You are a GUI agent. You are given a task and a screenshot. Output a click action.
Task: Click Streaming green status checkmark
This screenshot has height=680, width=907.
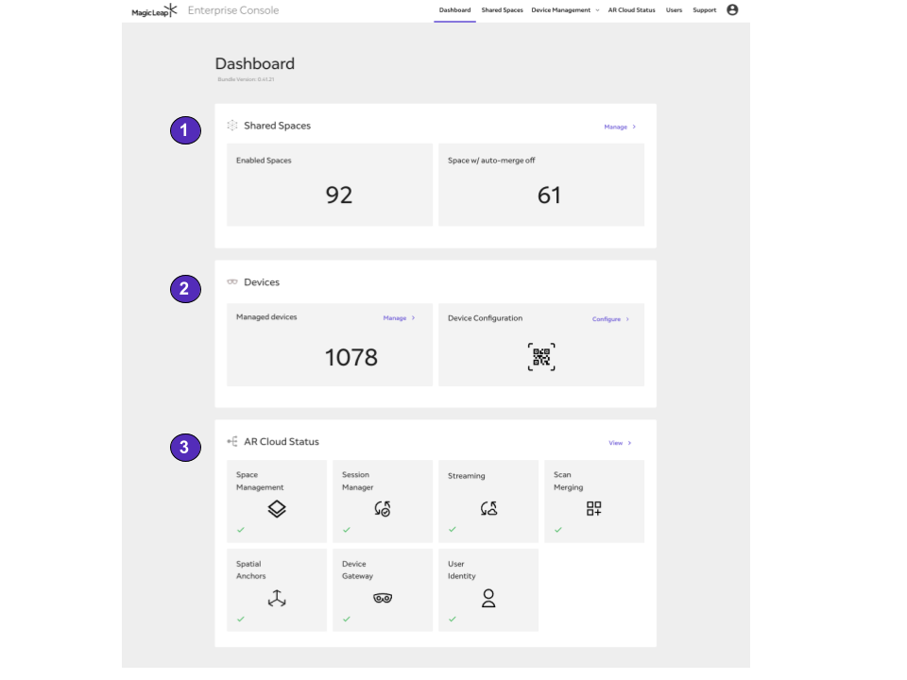click(453, 529)
